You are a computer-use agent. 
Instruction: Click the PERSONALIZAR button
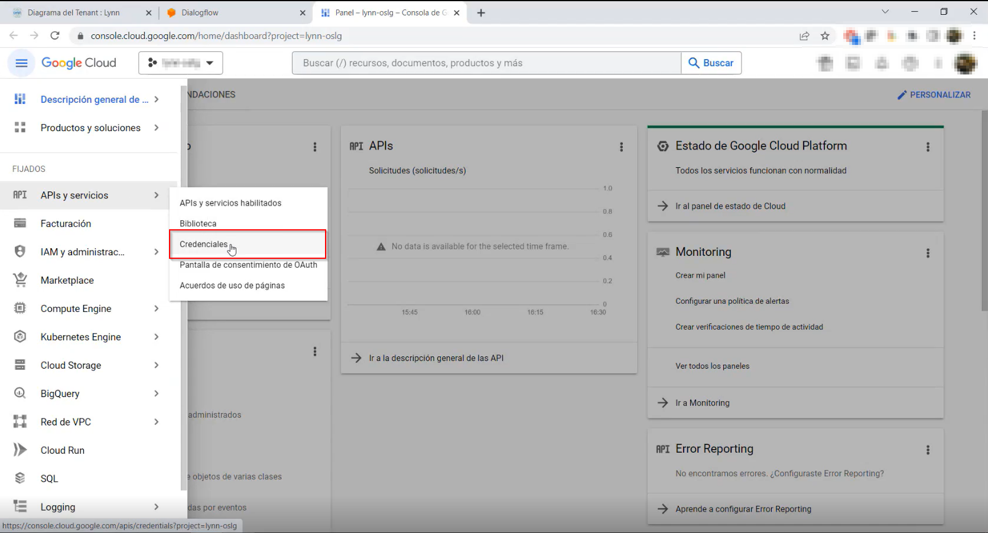pyautogui.click(x=934, y=95)
